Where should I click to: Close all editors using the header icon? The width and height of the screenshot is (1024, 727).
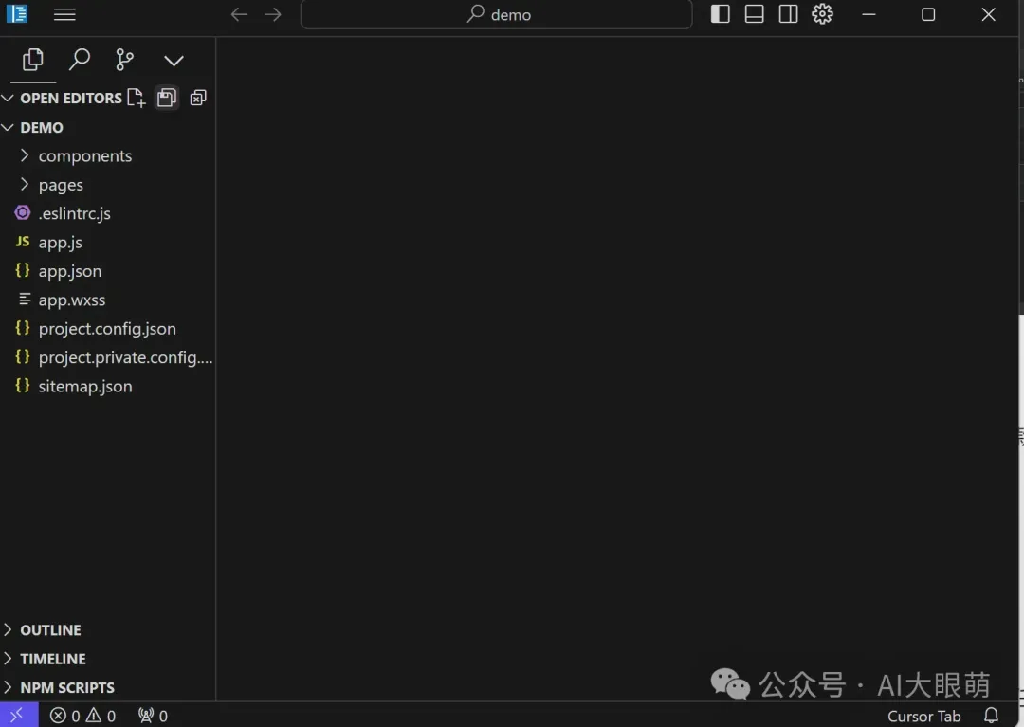point(198,98)
